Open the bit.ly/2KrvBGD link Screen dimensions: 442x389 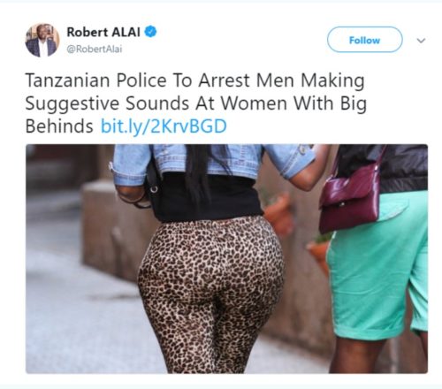164,126
